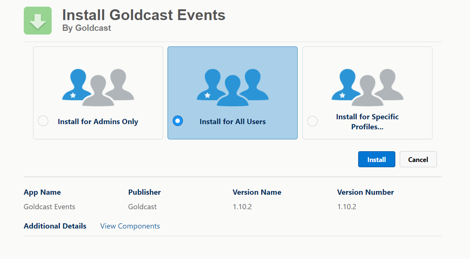Click the Cancel button
Viewport: 470px width, 259px height.
pos(418,159)
